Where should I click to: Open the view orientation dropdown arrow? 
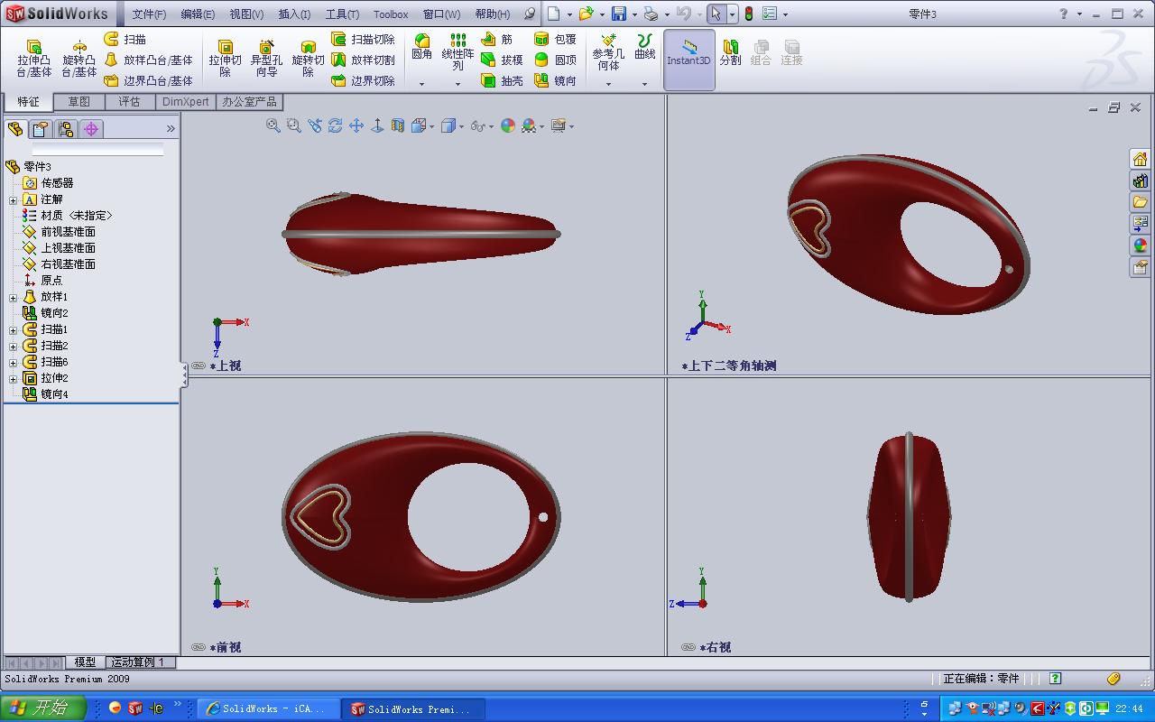[432, 126]
